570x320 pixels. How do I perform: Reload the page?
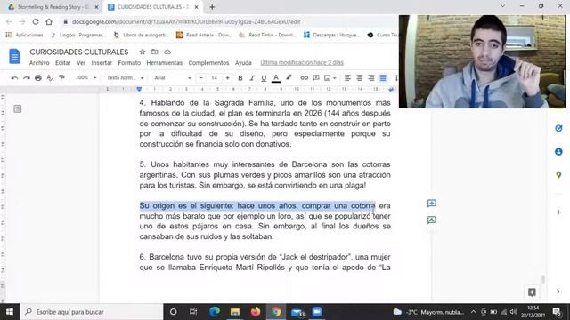coord(36,21)
